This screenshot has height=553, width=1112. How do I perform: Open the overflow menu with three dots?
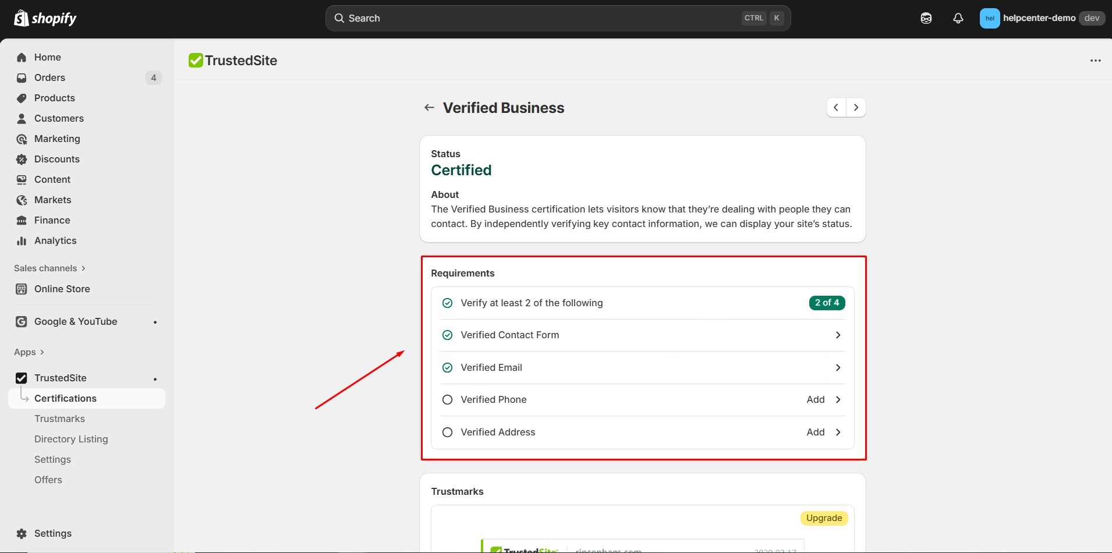(1096, 60)
